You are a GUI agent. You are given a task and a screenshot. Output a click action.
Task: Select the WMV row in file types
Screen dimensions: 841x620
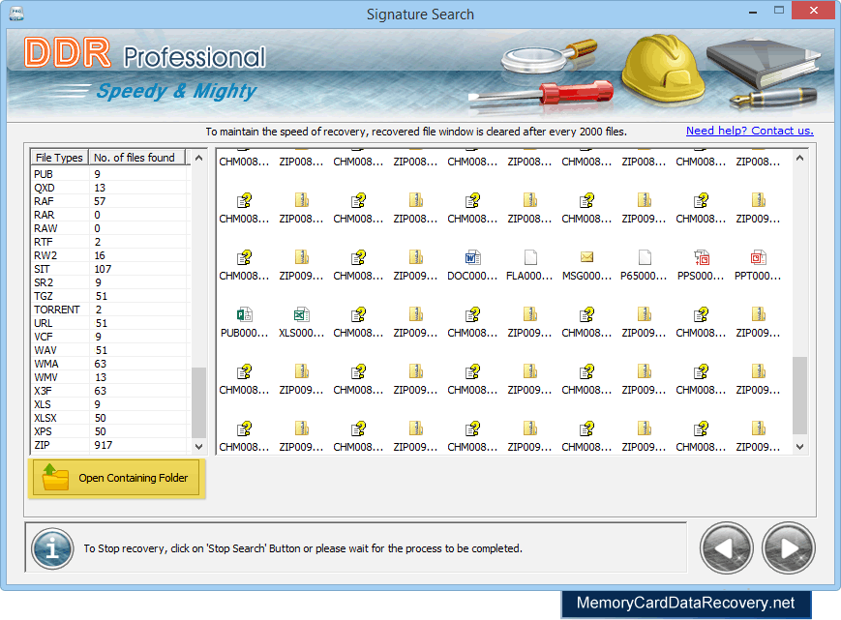[x=109, y=377]
